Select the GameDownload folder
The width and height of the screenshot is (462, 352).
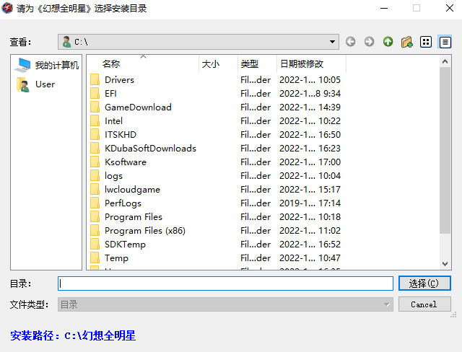pos(137,107)
